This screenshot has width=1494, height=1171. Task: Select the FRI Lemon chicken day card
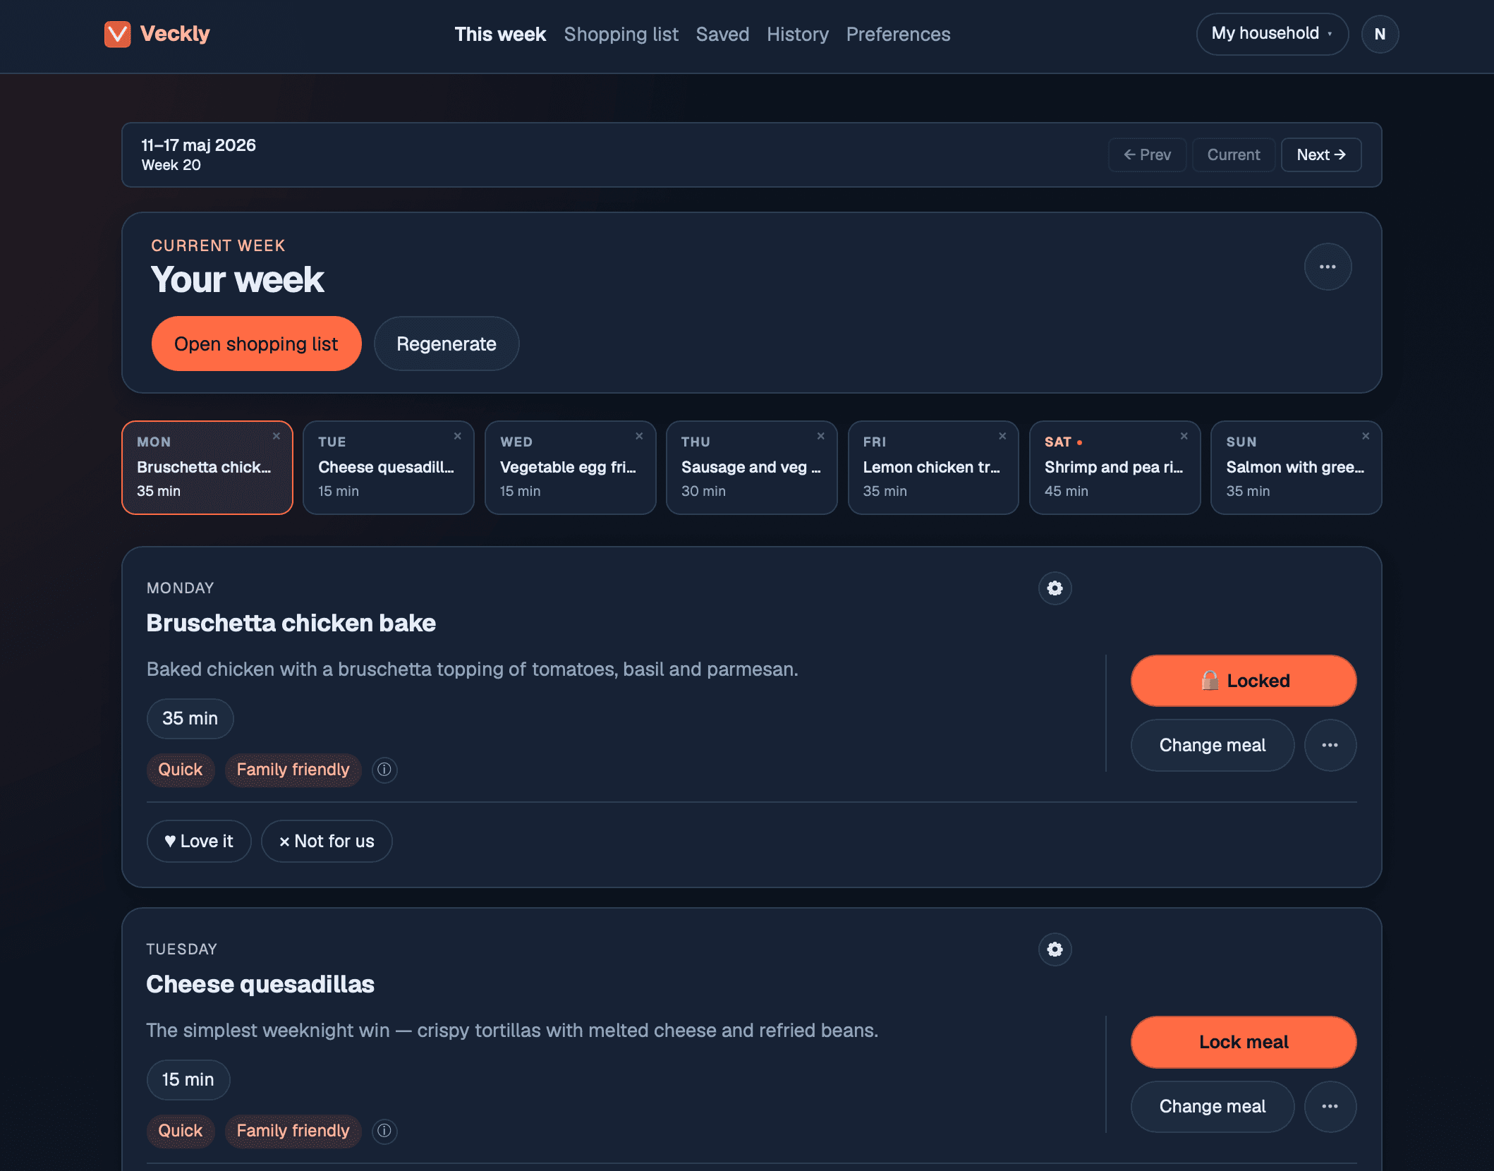click(x=933, y=468)
